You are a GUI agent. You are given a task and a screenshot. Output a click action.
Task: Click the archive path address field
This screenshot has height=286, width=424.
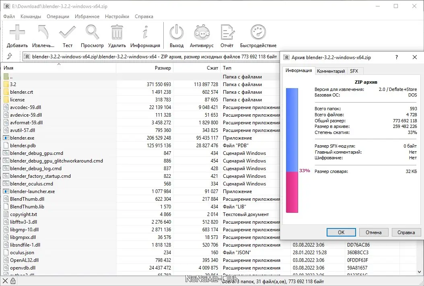[x=151, y=56]
